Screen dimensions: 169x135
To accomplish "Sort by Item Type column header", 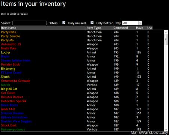I will coord(94,28).
